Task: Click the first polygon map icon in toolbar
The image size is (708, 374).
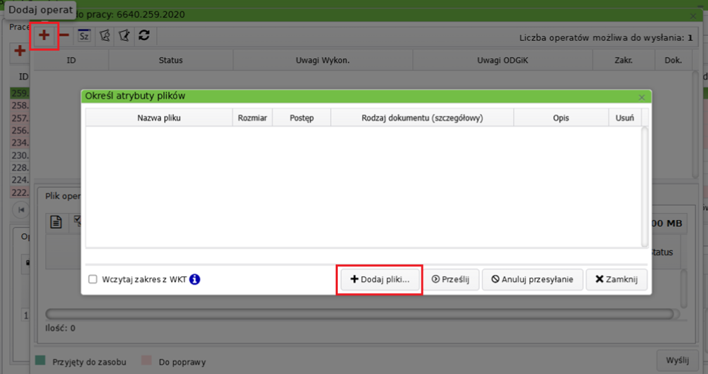Action: coord(104,36)
